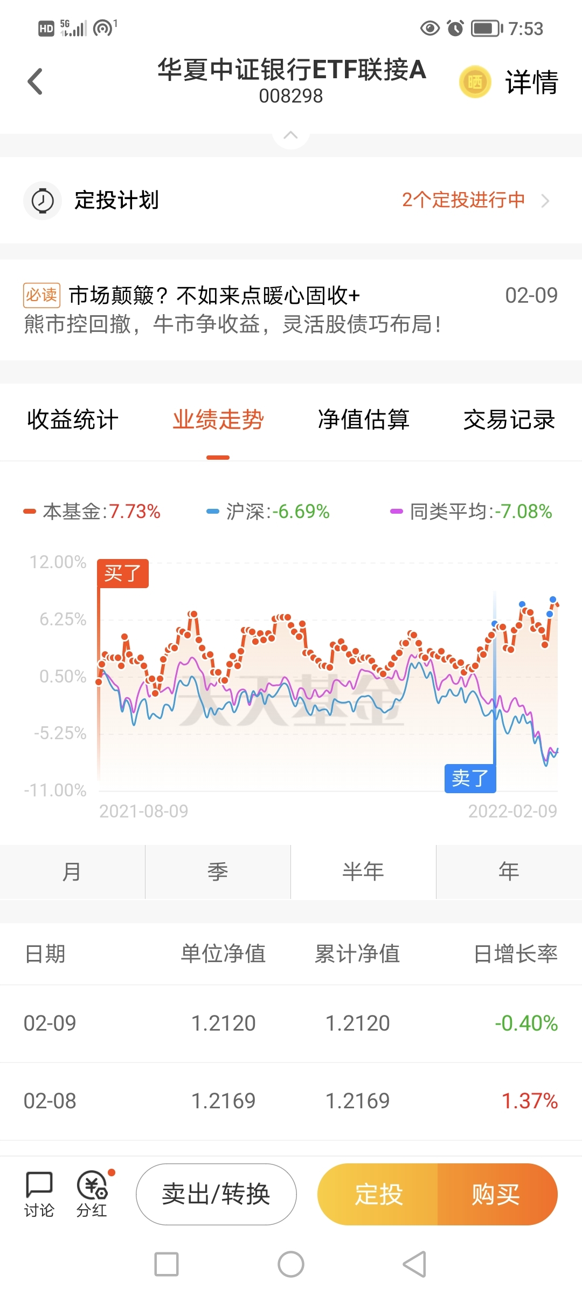Collapse the header panel with up chevron
The height and width of the screenshot is (1295, 582).
tap(291, 135)
